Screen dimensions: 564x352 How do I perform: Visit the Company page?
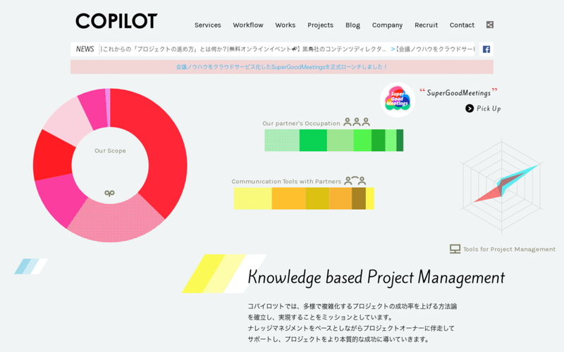click(387, 25)
